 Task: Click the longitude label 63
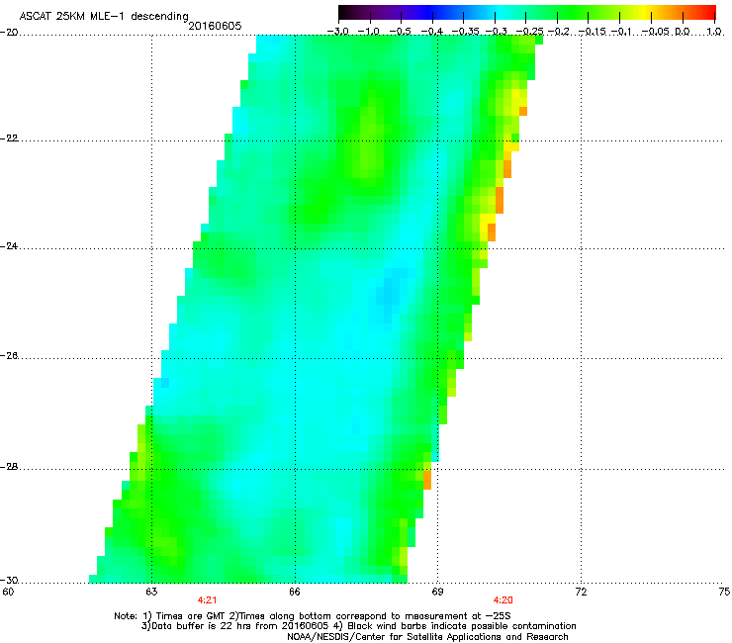tap(151, 592)
